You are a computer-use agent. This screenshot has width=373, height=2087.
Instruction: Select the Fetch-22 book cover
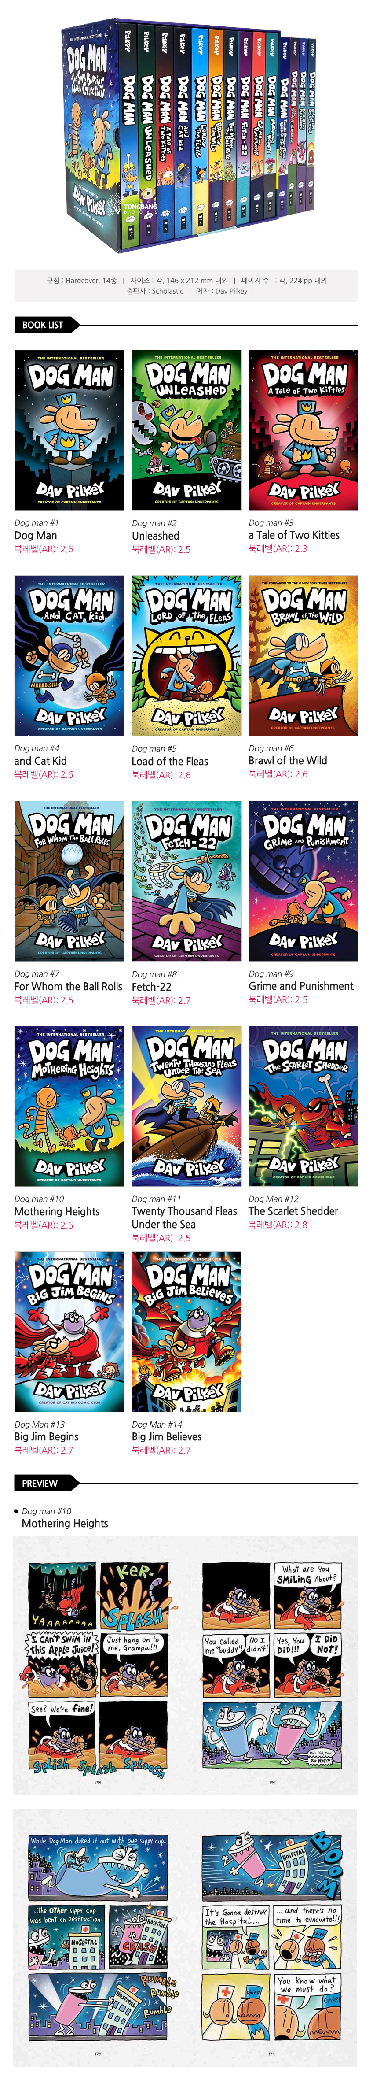187,881
